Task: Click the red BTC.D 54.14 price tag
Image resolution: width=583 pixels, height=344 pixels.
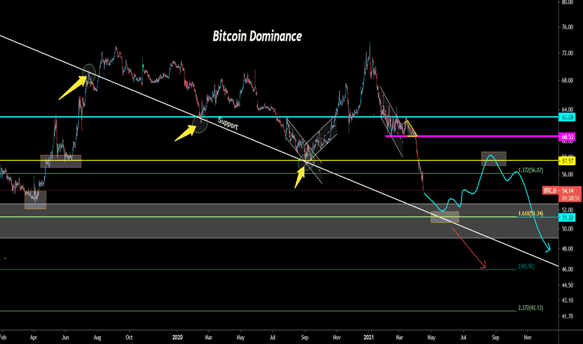Action: pos(562,190)
